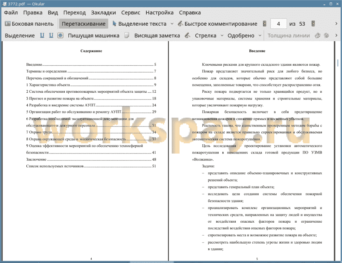The width and height of the screenshot is (342, 263).
Task: Switch to Выделение текста tool
Action: pyautogui.click(x=139, y=24)
